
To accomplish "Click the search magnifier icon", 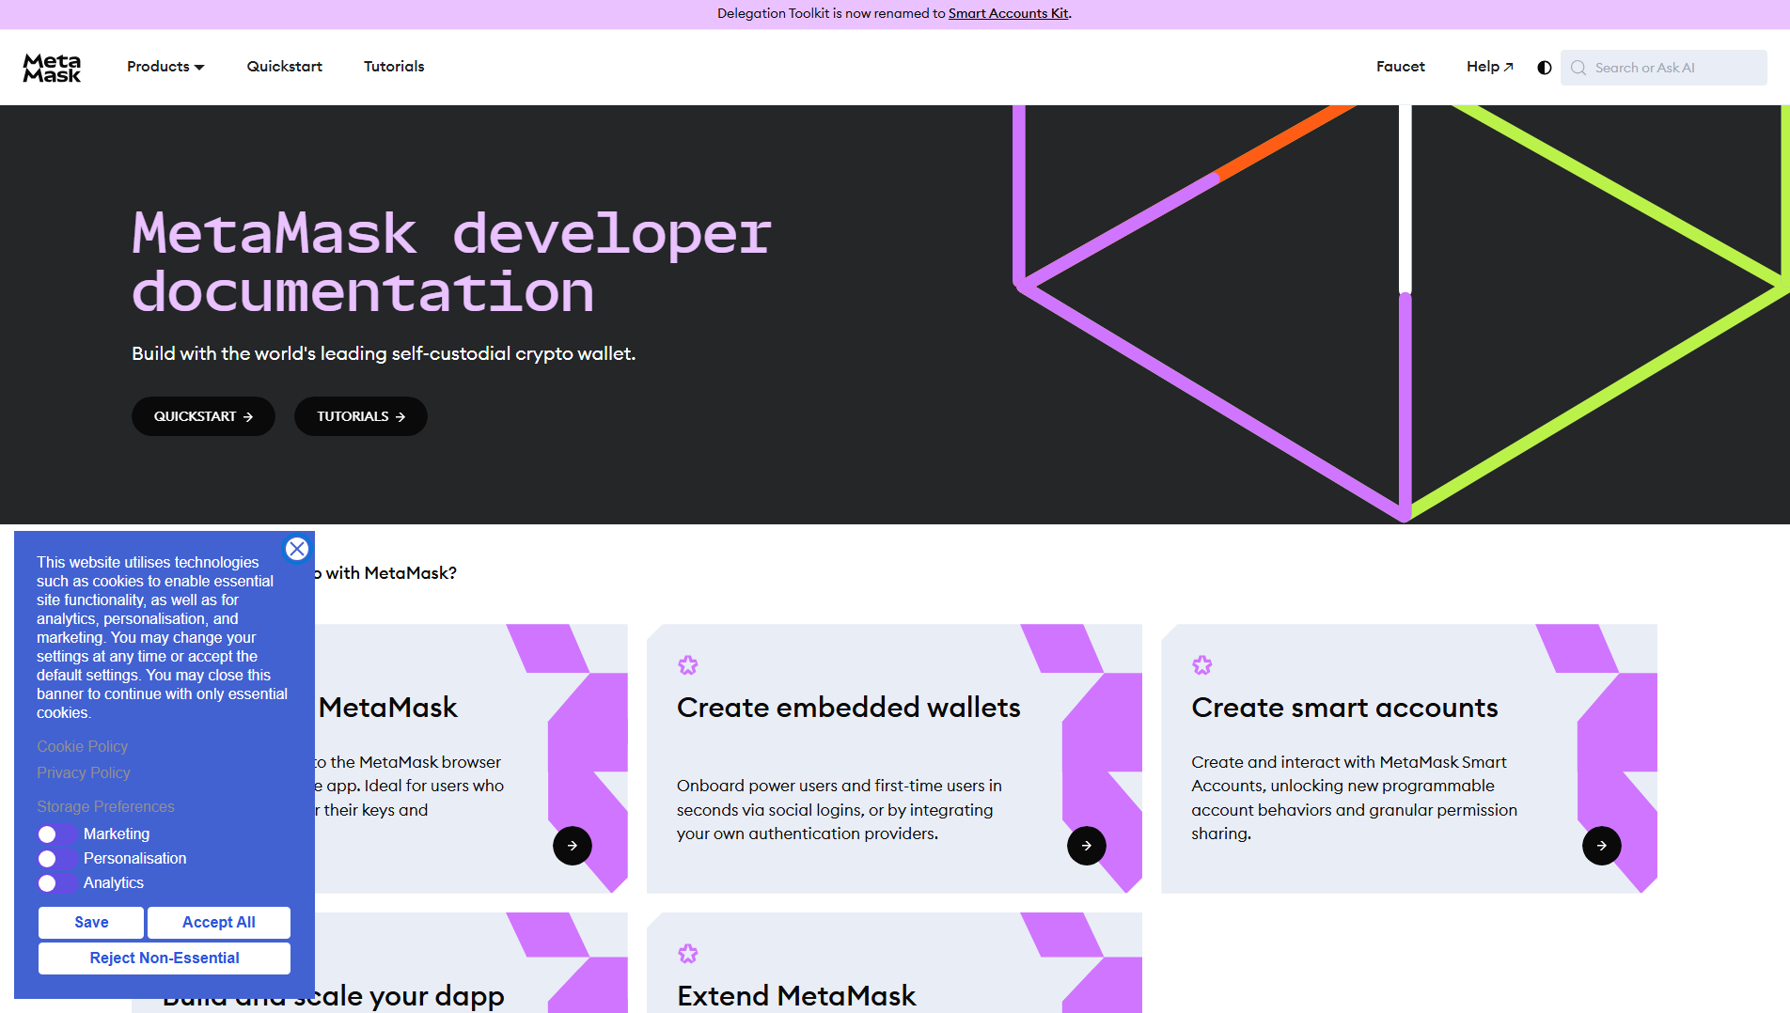I will tap(1578, 68).
